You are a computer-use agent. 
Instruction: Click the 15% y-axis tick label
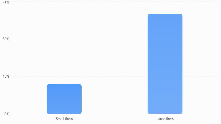pyautogui.click(x=6, y=77)
